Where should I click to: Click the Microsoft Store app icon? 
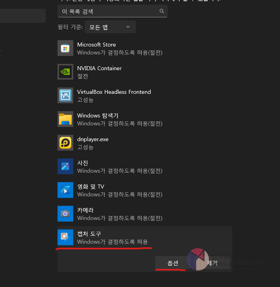[65, 48]
